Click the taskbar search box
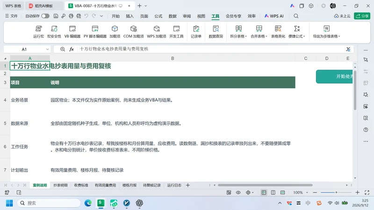 pos(49,203)
